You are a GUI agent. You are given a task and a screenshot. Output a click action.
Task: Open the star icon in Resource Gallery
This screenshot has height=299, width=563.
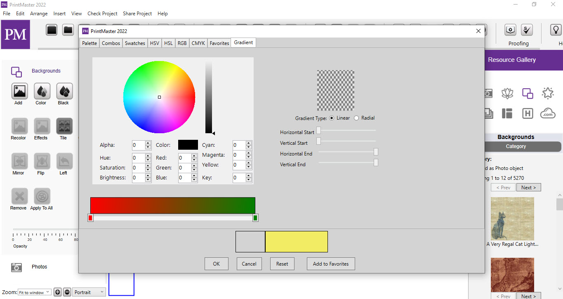[548, 94]
